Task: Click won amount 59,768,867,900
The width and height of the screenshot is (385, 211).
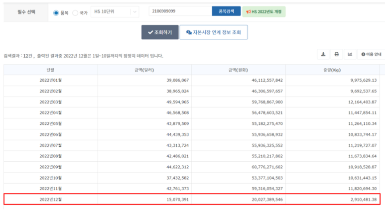Action: [x=267, y=102]
